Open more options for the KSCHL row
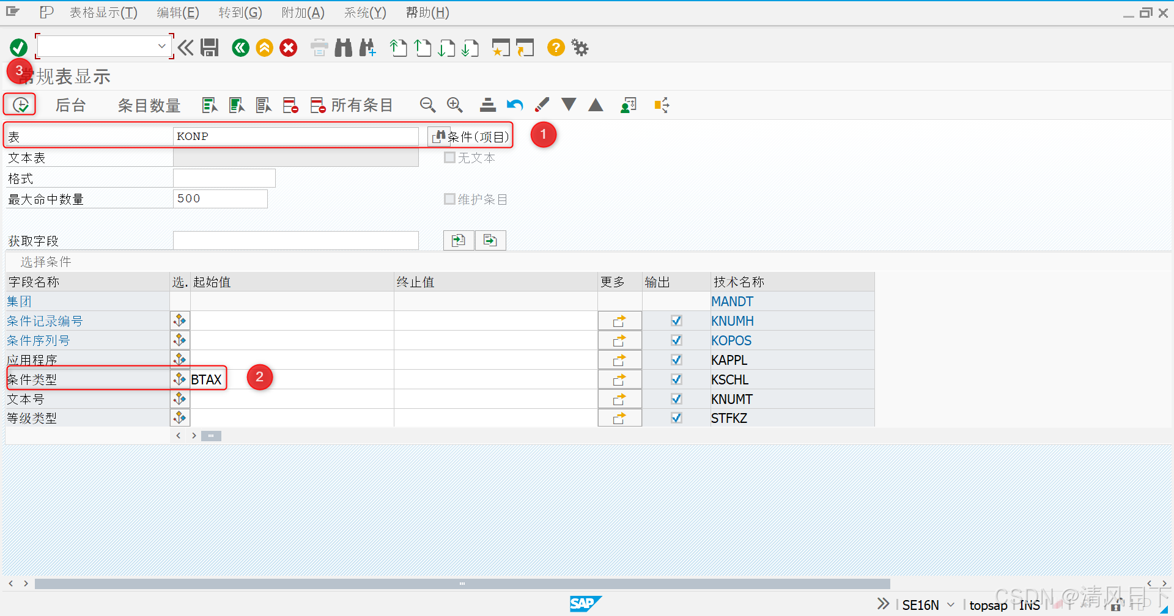1174x616 pixels. point(619,379)
